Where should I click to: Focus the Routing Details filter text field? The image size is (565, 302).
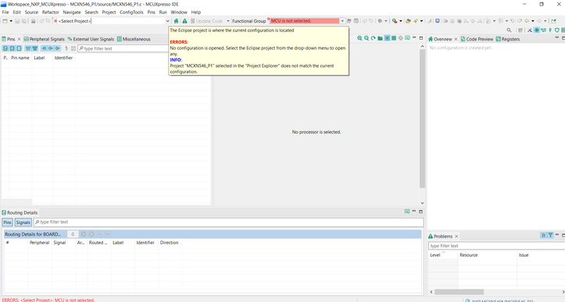point(228,222)
